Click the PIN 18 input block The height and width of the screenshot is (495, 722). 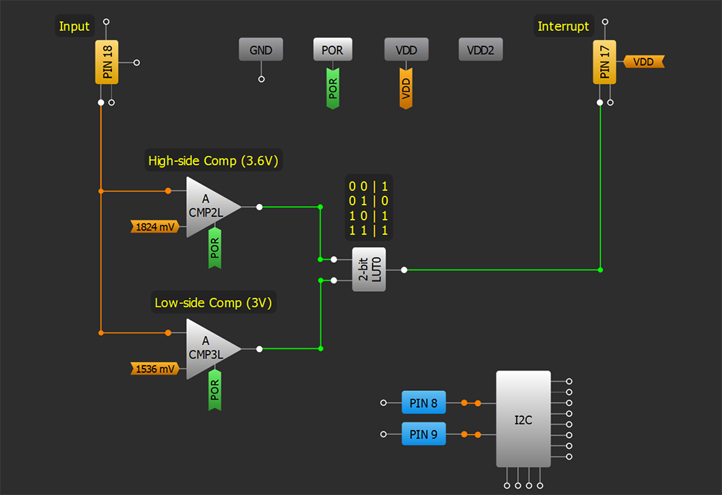[x=106, y=62]
